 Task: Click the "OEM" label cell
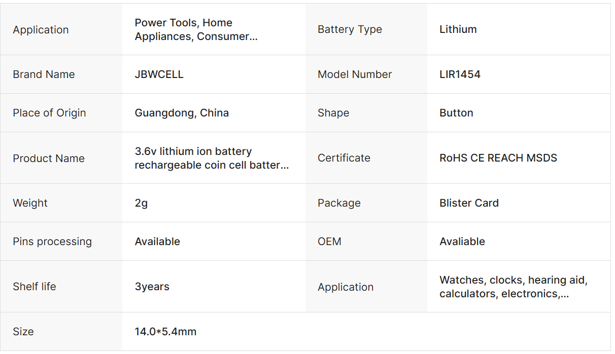[329, 242]
